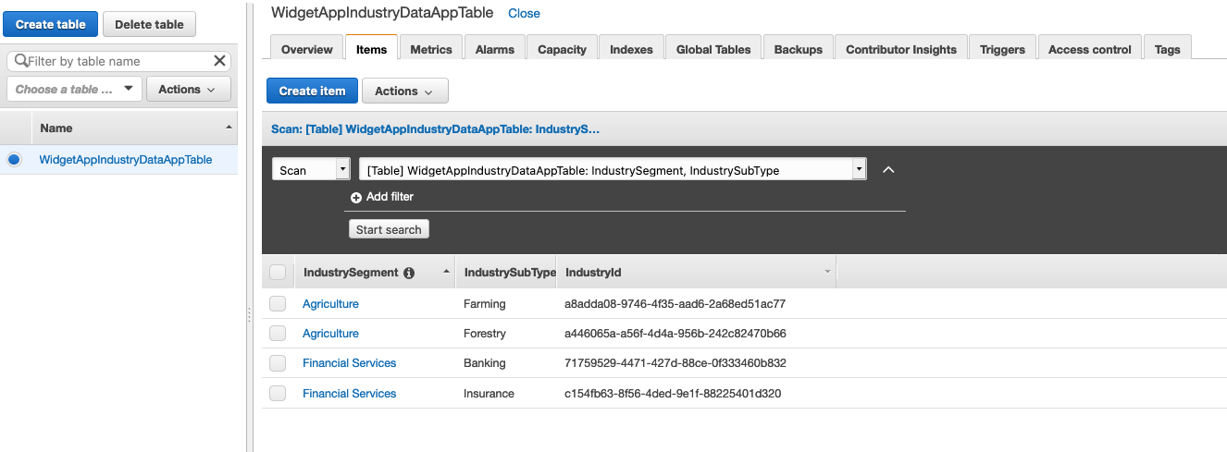Click the Farming sub type cell
The height and width of the screenshot is (452, 1227).
[485, 304]
